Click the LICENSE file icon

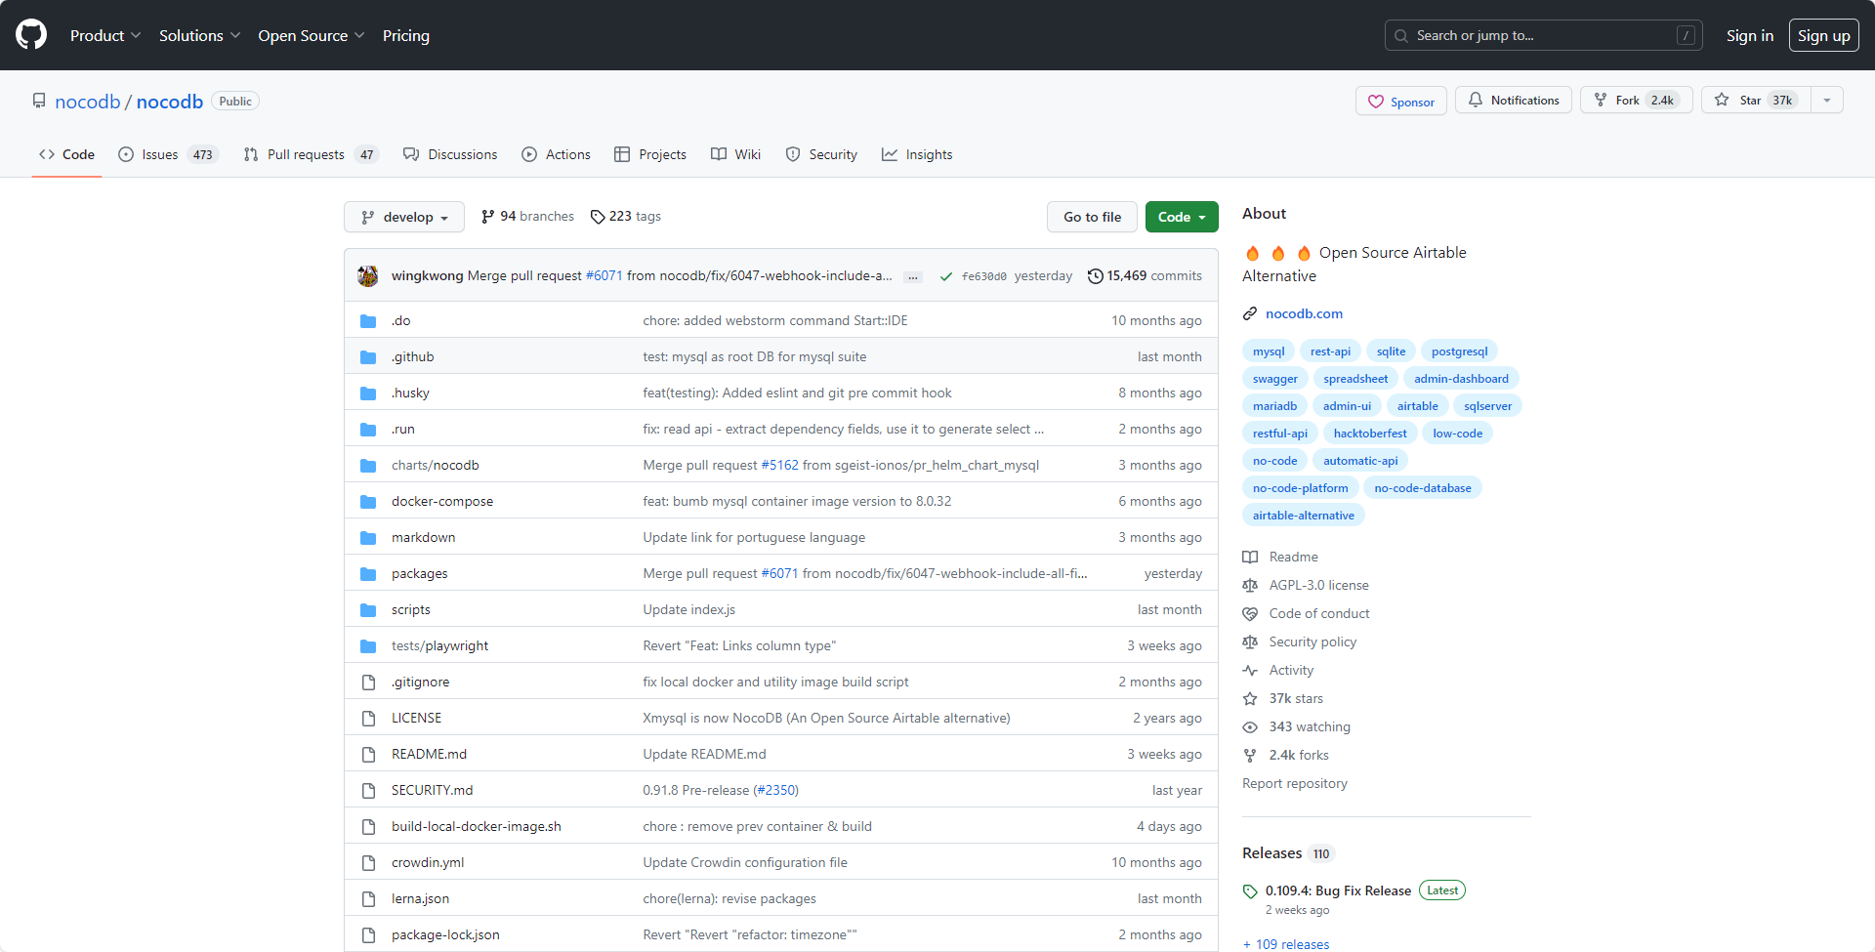click(368, 719)
